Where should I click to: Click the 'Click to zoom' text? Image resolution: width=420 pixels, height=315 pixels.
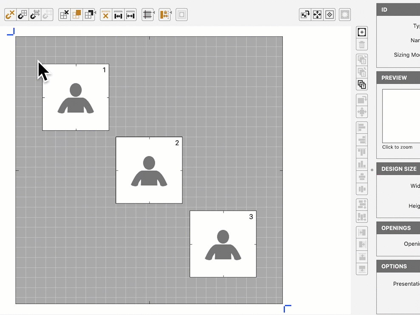click(x=397, y=147)
